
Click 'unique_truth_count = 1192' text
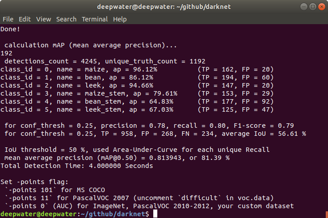point(155,61)
